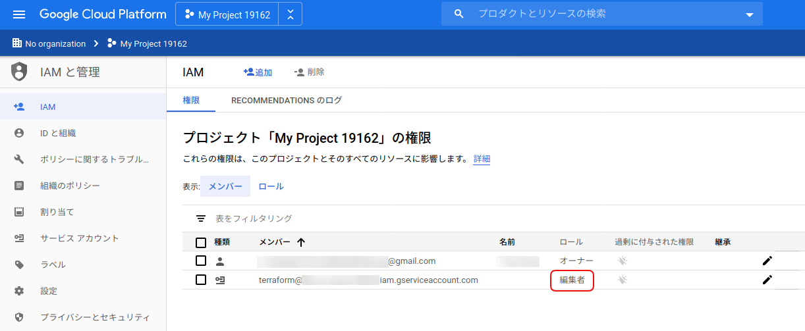This screenshot has width=805, height=331.
Task: Open the My Project 19162 project selector
Action: 227,14
